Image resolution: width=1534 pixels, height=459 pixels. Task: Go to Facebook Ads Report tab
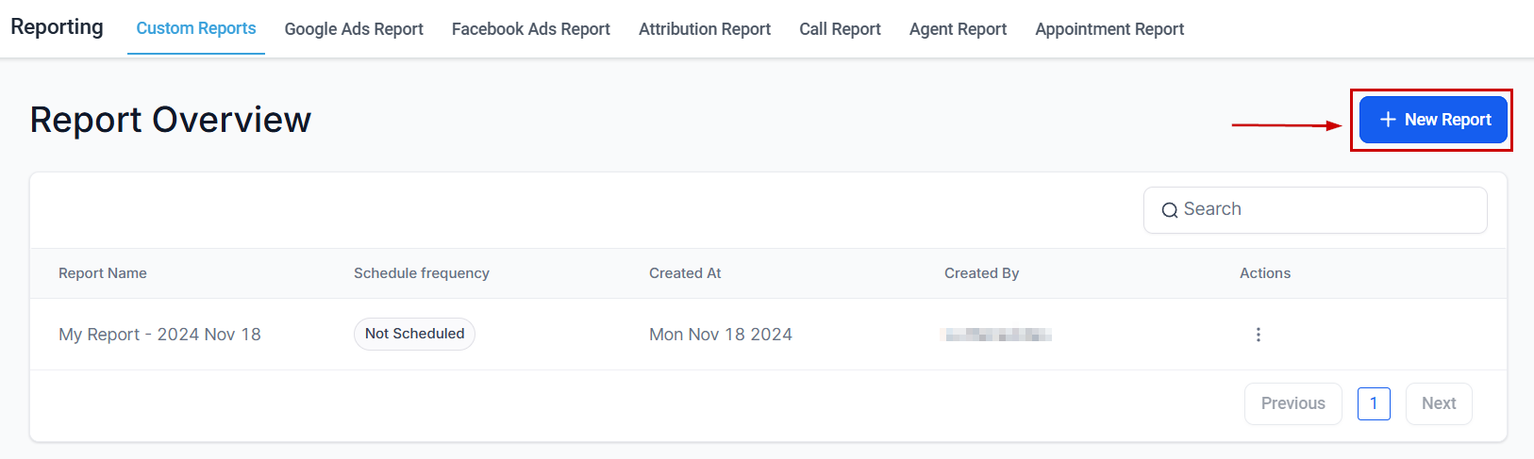coord(531,29)
